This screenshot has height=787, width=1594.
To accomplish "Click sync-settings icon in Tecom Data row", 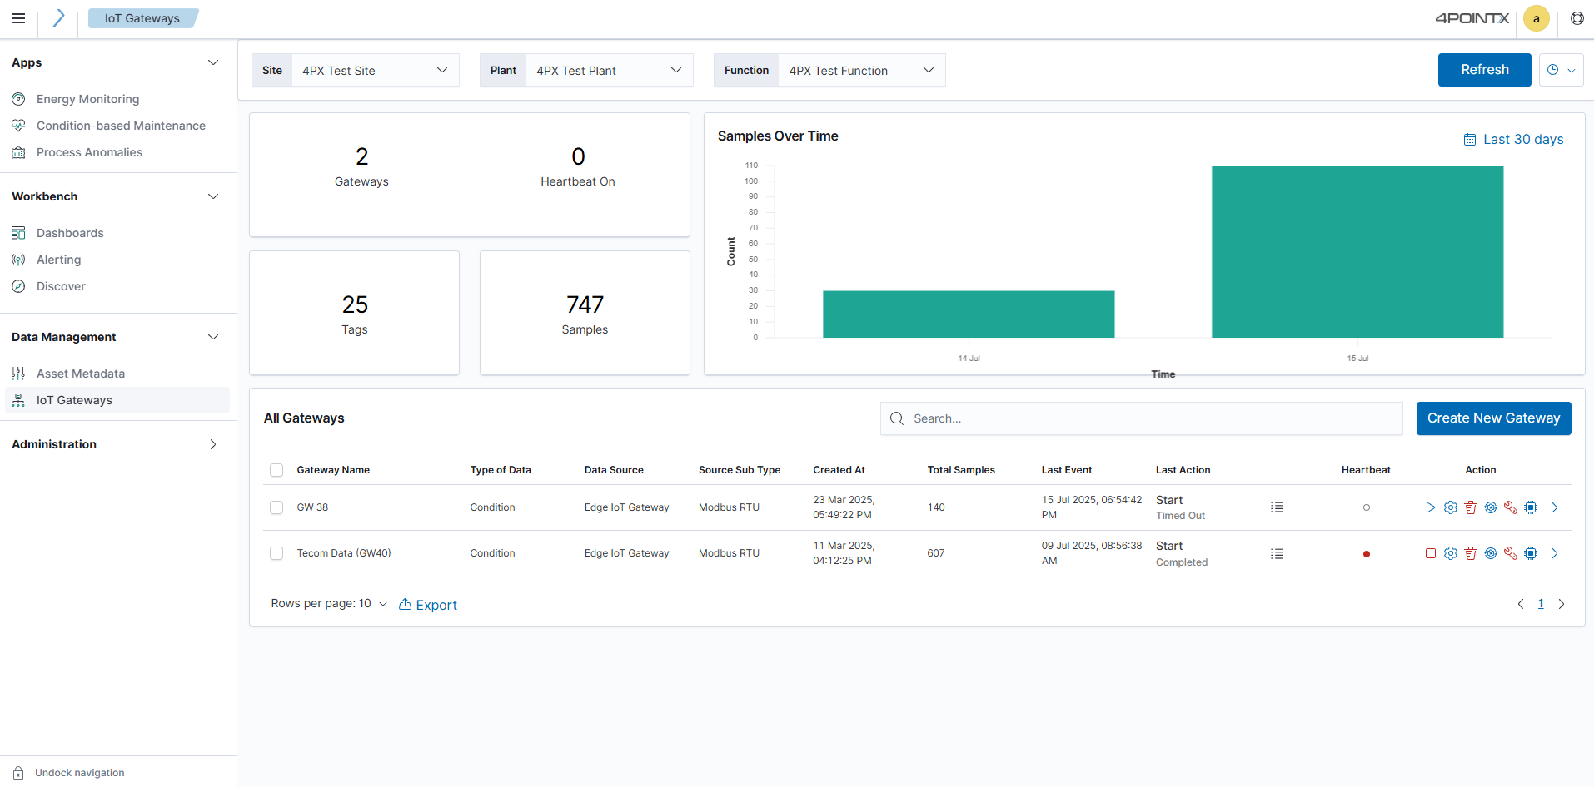I will pos(1491,553).
